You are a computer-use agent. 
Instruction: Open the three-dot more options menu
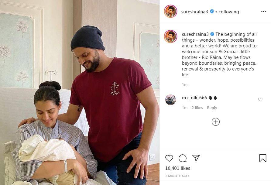coord(263,12)
